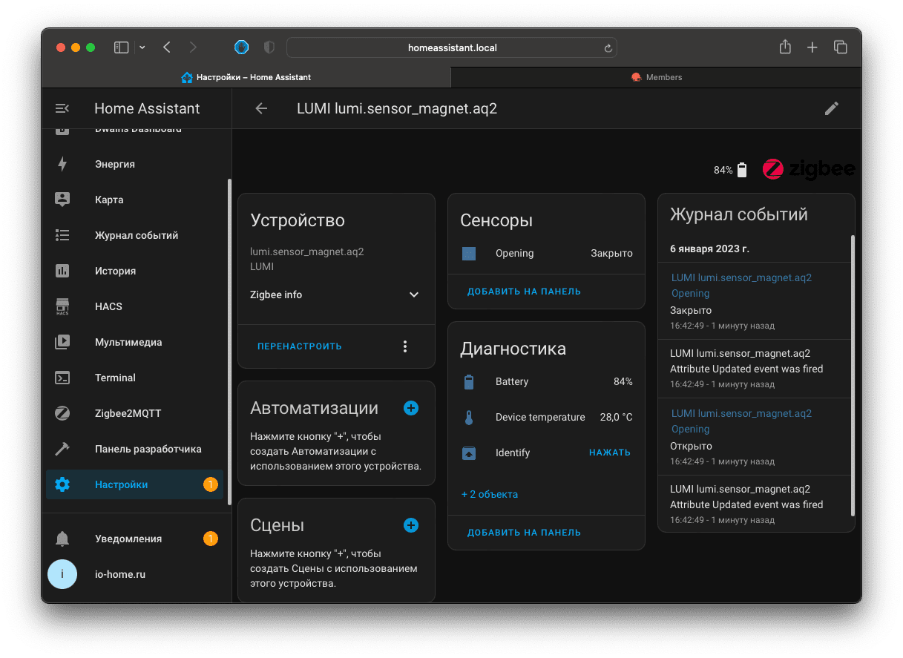Add scene with plus icon in Сцены
This screenshot has width=903, height=658.
(411, 525)
